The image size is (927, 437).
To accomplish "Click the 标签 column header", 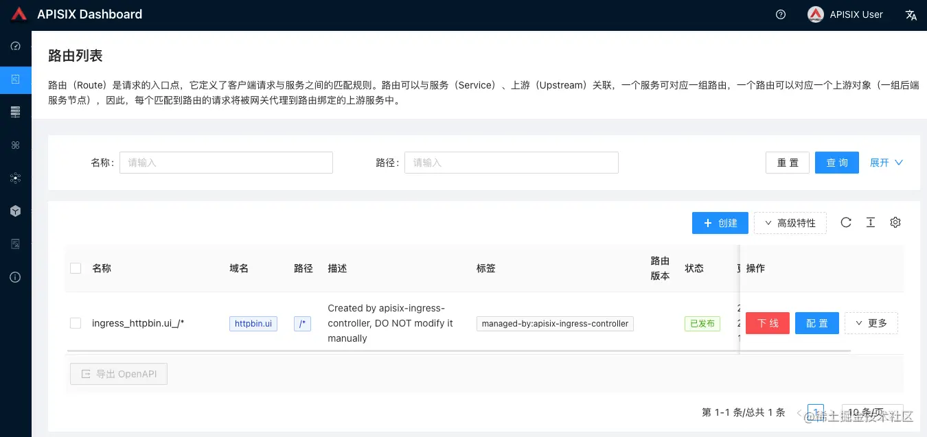I will click(x=486, y=268).
